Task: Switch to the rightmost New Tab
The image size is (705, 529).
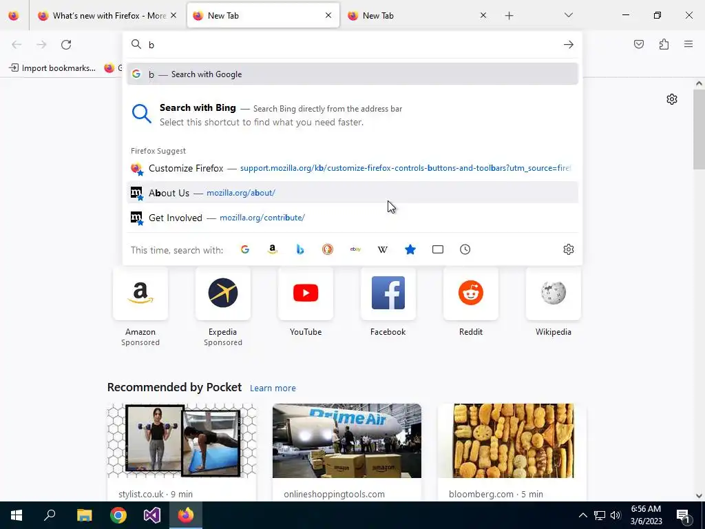Action: coord(417,16)
